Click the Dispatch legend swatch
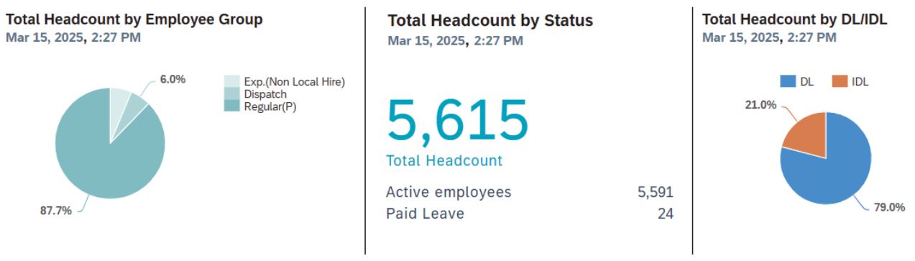This screenshot has height=261, width=915. [231, 93]
